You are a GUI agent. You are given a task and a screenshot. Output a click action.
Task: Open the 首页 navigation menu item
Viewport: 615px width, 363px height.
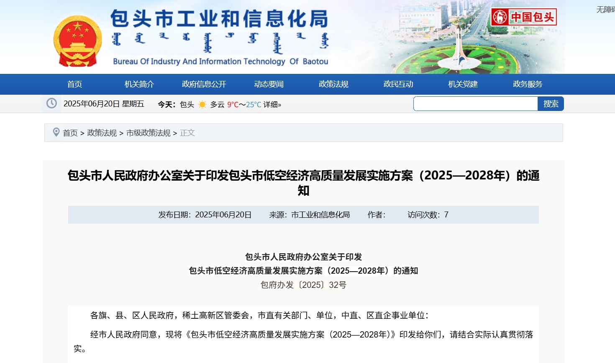coord(74,84)
